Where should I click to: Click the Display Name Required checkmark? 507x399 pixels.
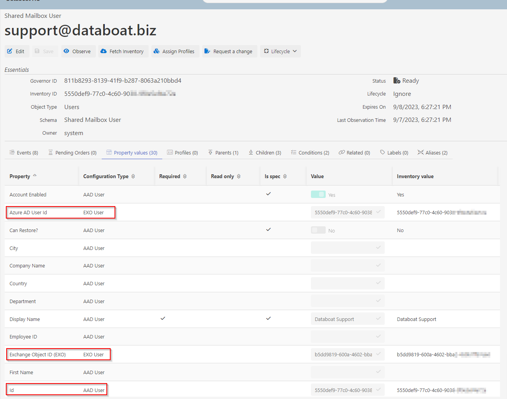(163, 319)
